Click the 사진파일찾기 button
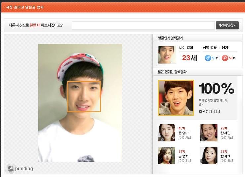This screenshot has width=245, height=177. pos(227,25)
